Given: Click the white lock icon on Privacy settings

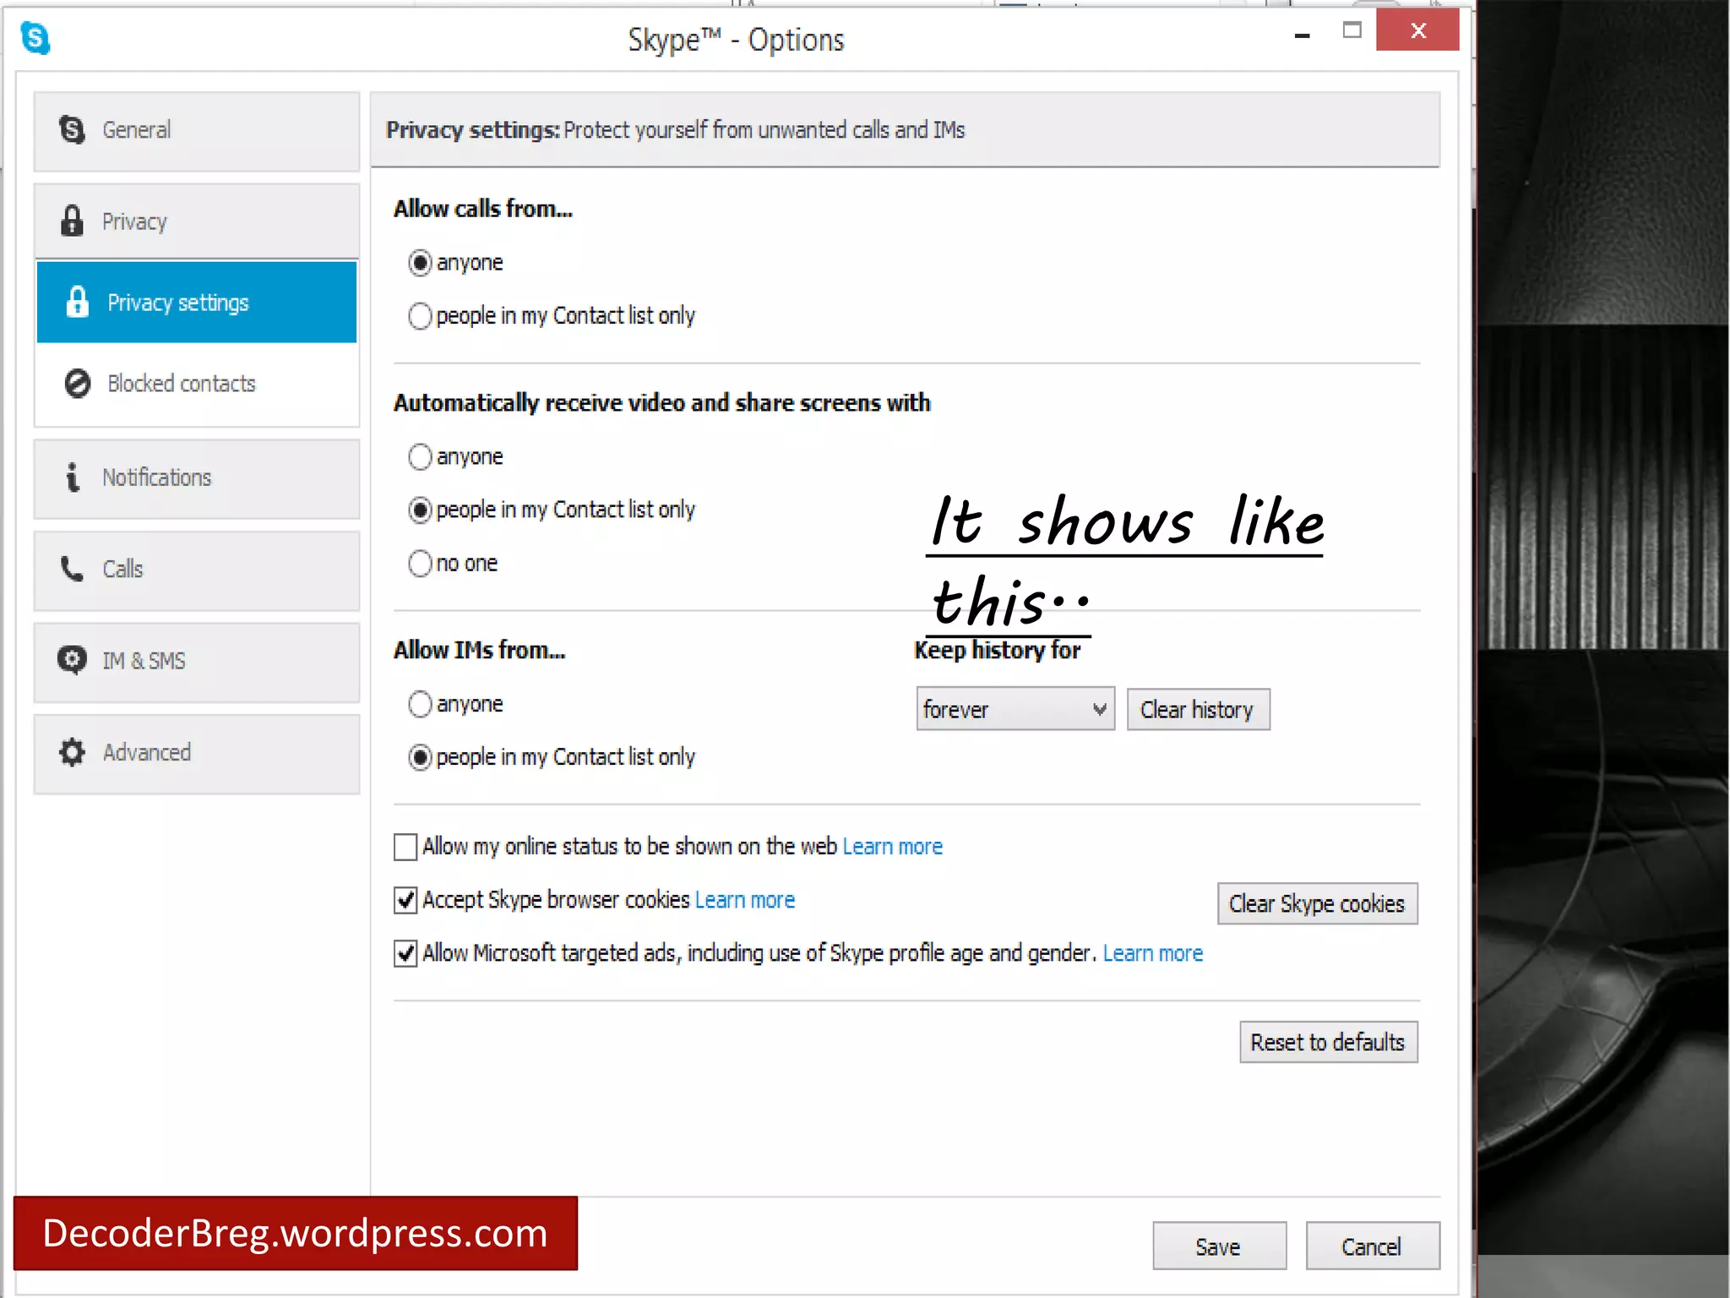Looking at the screenshot, I should [x=77, y=302].
